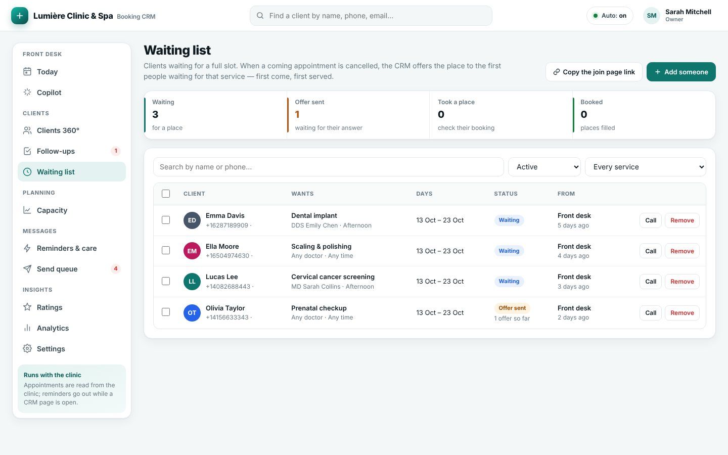Remove Lucas Lee from waiting list
Screen dimensions: 728x455
[682, 282]
